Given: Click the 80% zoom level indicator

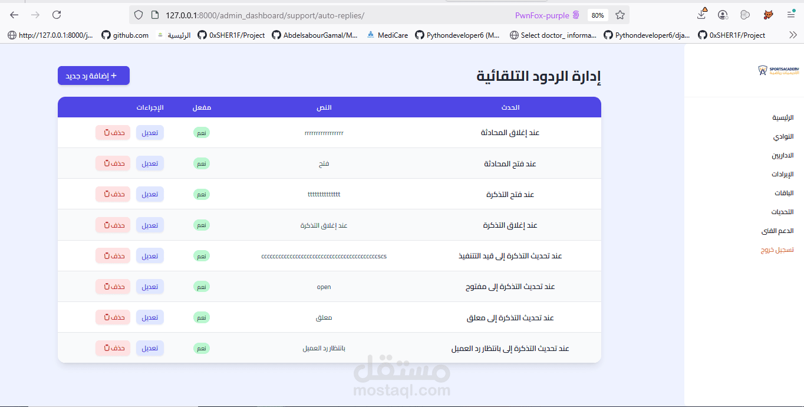Looking at the screenshot, I should click(x=598, y=15).
